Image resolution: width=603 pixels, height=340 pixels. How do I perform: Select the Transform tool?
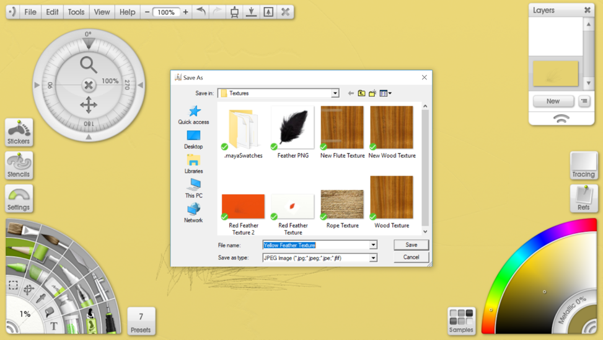tap(29, 290)
